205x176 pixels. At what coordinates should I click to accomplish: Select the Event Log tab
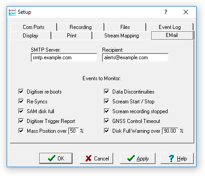click(170, 27)
